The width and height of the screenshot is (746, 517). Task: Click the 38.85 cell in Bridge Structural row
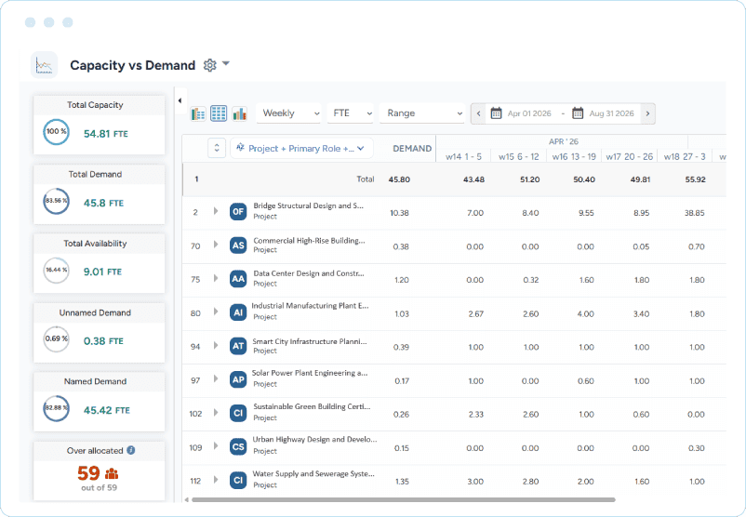tap(695, 213)
